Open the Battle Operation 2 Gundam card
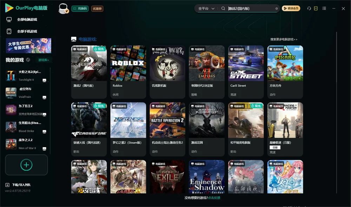 pyautogui.click(x=167, y=129)
